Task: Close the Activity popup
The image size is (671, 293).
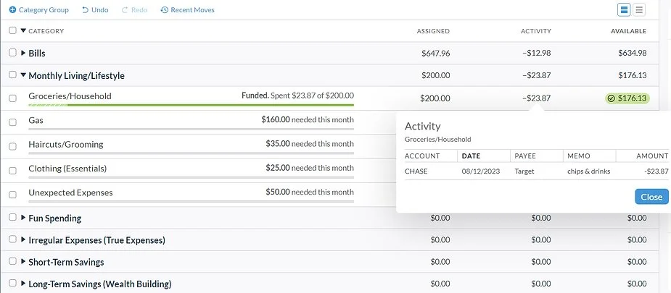Action: point(651,197)
